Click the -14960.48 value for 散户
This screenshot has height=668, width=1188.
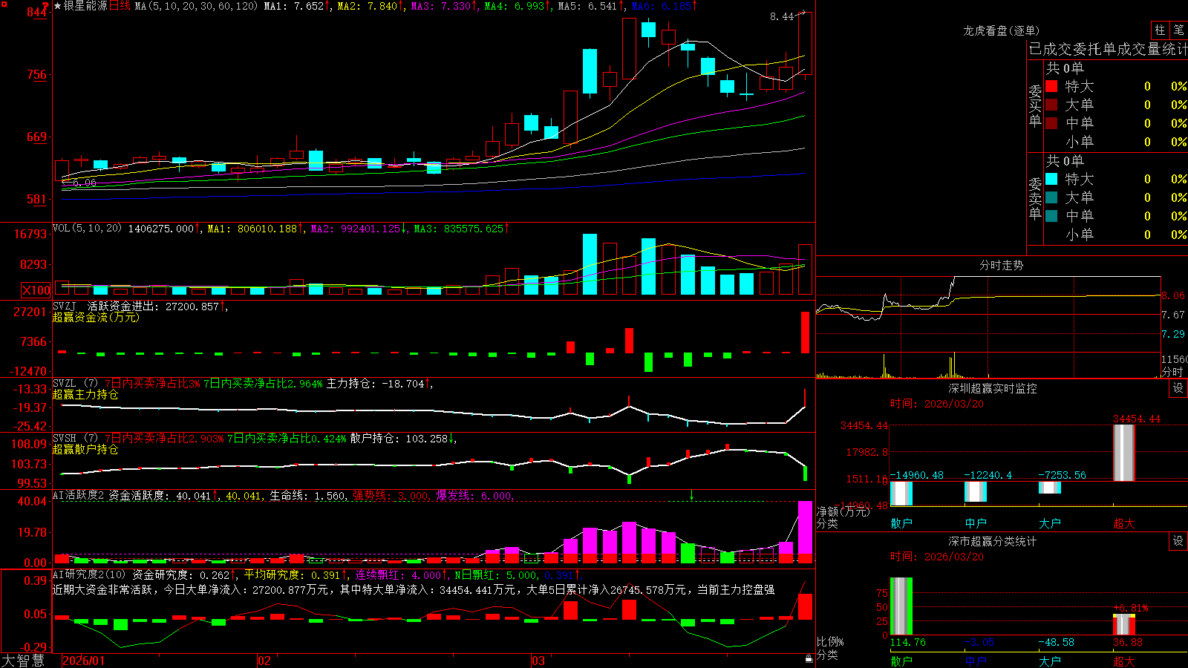click(x=917, y=475)
